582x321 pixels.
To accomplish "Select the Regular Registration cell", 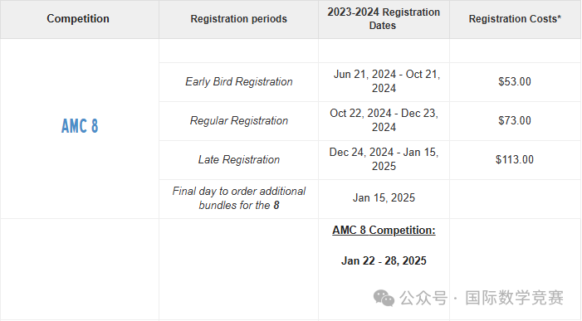I will click(238, 121).
